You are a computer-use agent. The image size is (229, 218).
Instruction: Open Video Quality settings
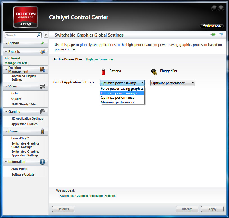click(x=16, y=99)
